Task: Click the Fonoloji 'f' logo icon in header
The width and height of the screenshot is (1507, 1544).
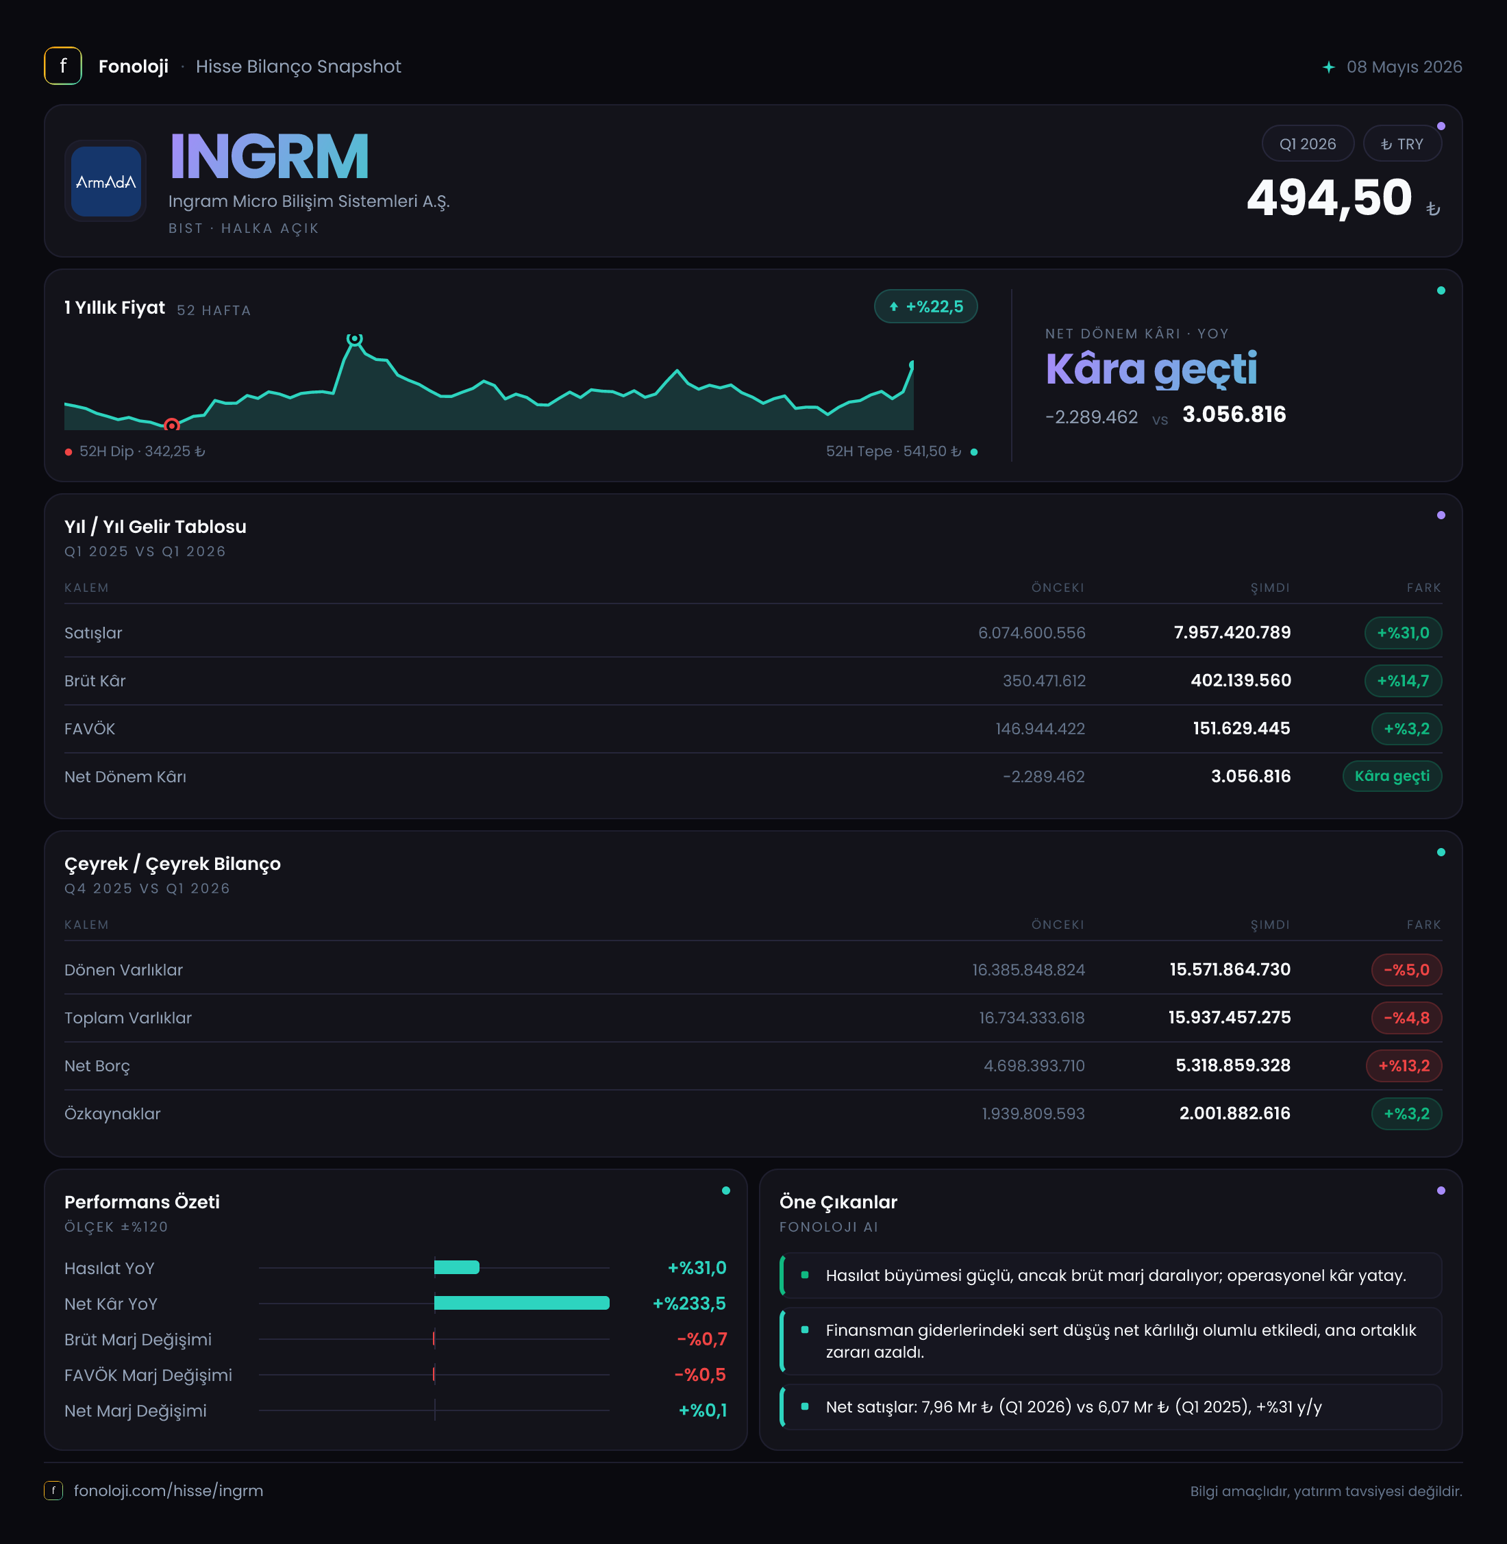Action: coord(62,66)
